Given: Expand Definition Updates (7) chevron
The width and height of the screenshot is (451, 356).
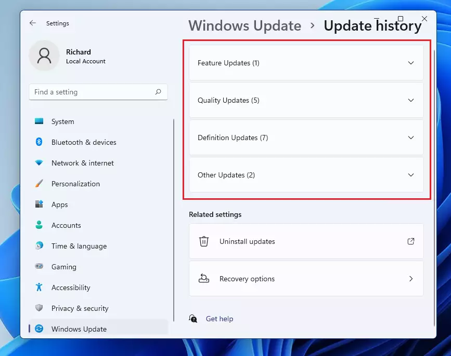Looking at the screenshot, I should click(411, 138).
